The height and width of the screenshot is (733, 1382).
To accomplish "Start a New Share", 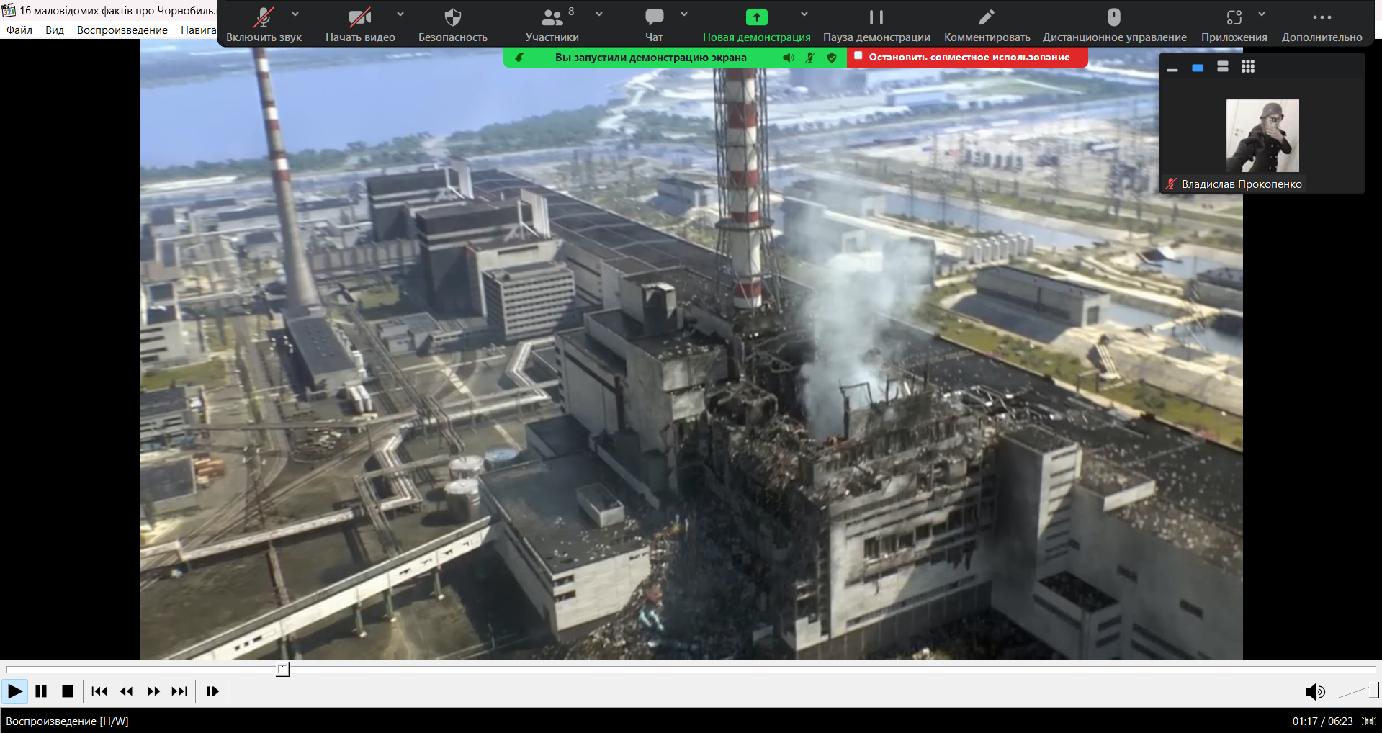I will pyautogui.click(x=756, y=18).
